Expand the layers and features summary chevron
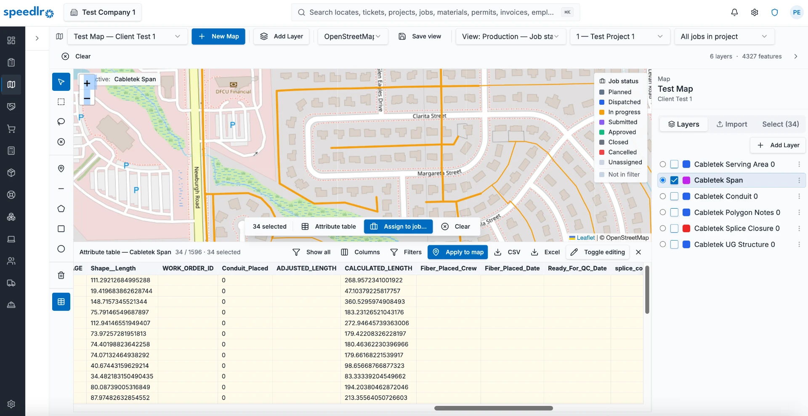Viewport: 808px width, 416px height. pos(796,56)
